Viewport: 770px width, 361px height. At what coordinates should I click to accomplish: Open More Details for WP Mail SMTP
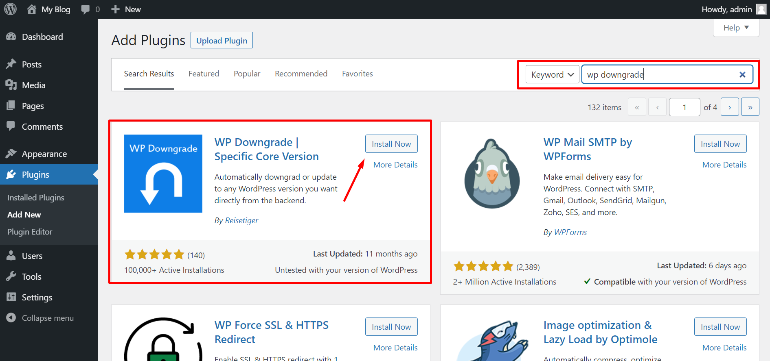724,165
